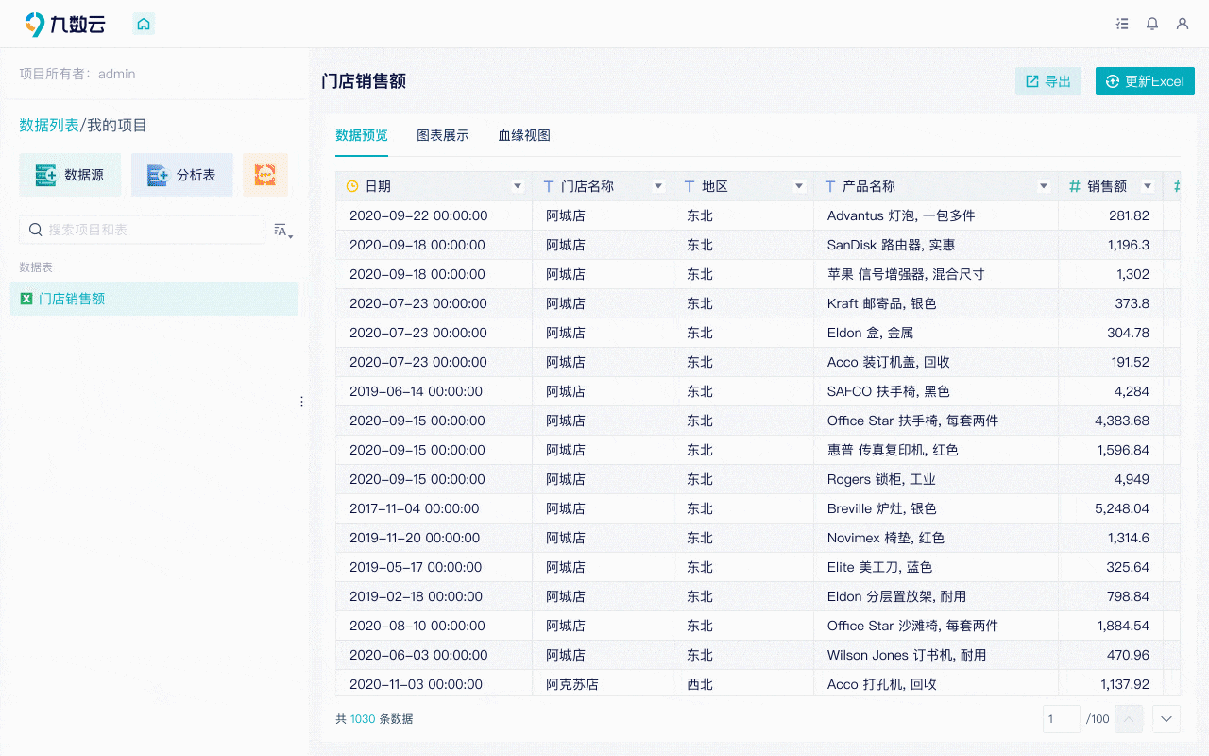Click sales value 5,248.04
Image resolution: width=1209 pixels, height=756 pixels.
coord(1111,508)
